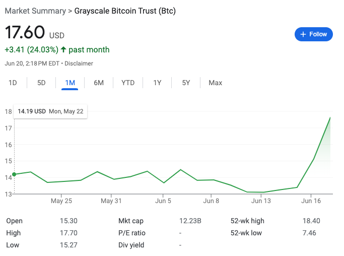The height and width of the screenshot is (256, 344).
Task: Click the May 22 chart data point
Action: [14, 174]
